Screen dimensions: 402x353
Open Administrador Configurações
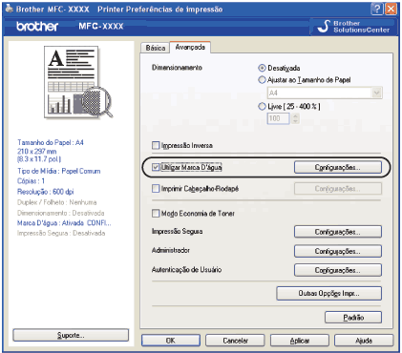[x=338, y=251]
